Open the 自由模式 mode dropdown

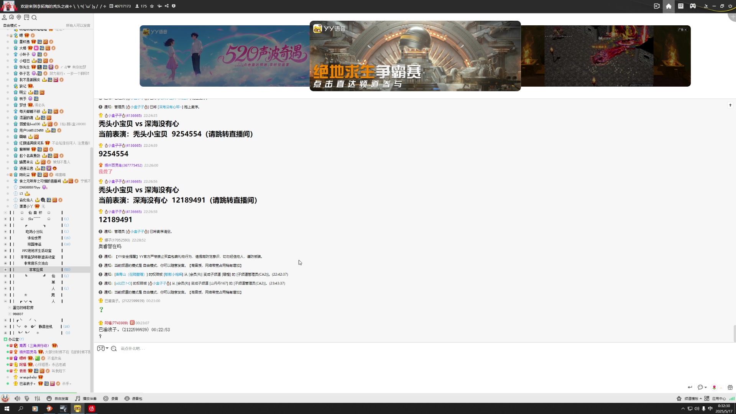(x=11, y=26)
